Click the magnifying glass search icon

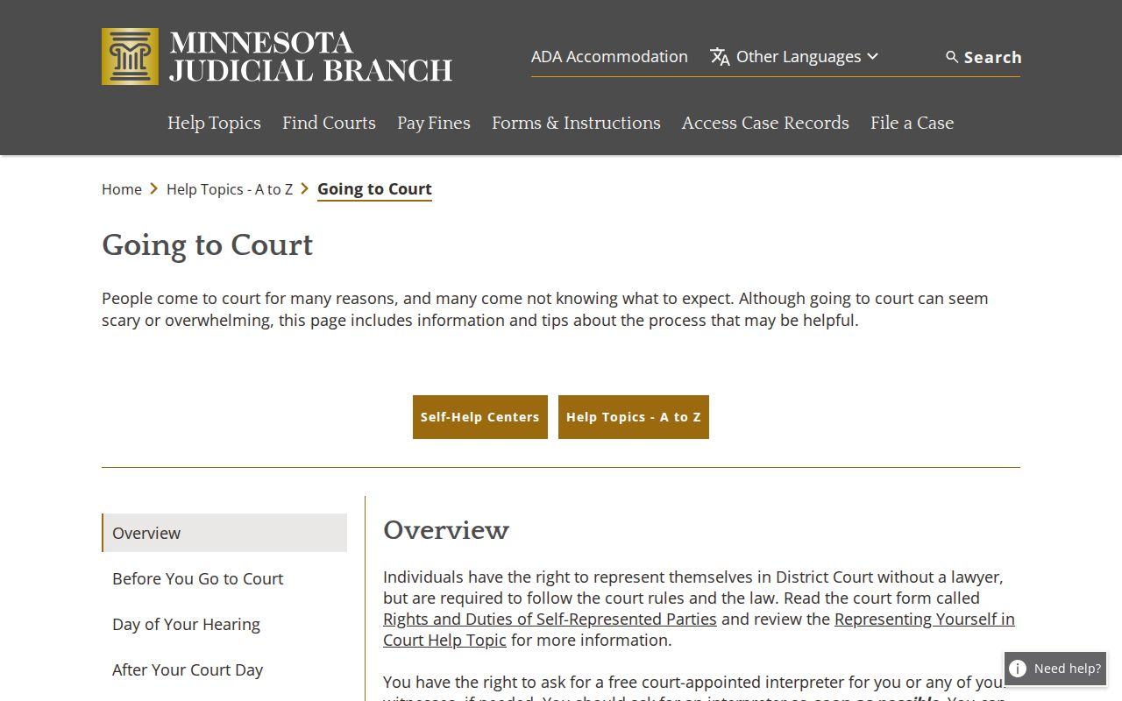[x=952, y=57]
